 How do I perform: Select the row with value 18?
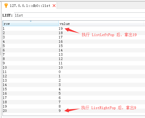tap(74, 33)
